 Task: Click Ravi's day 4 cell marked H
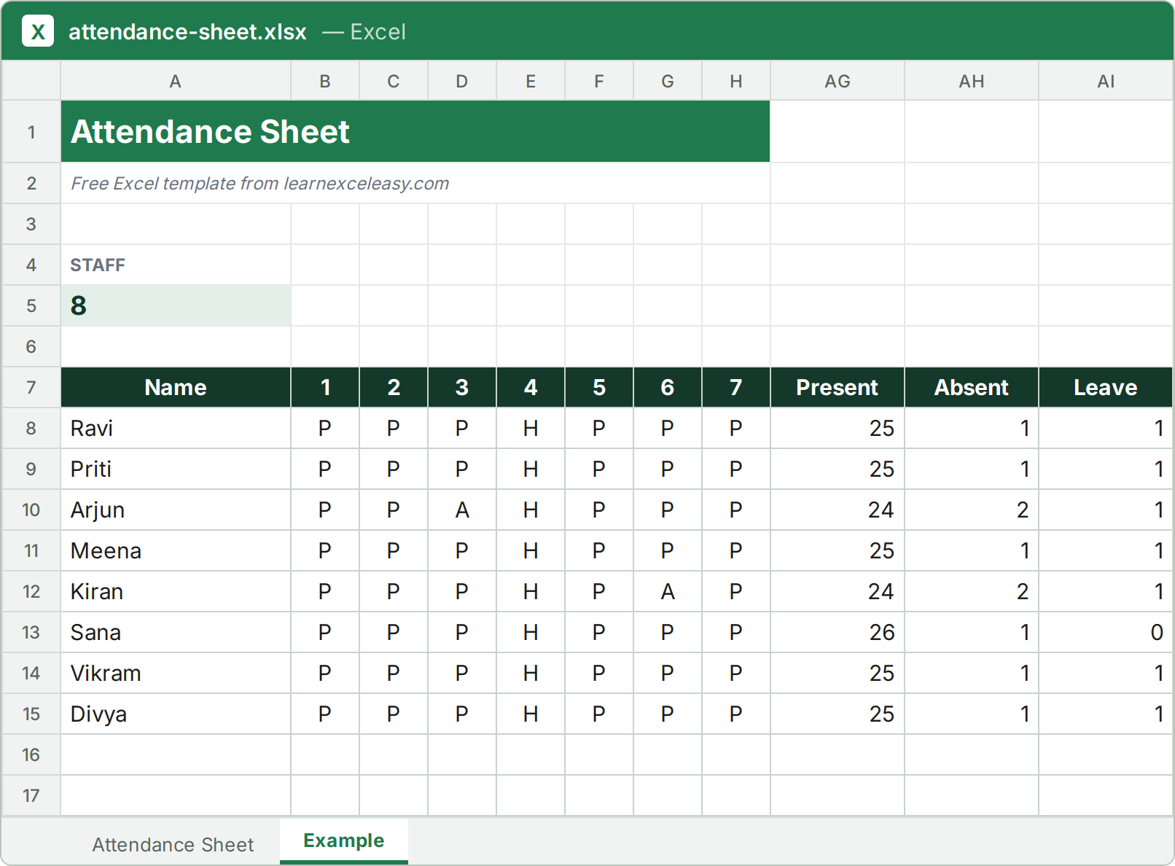point(531,428)
